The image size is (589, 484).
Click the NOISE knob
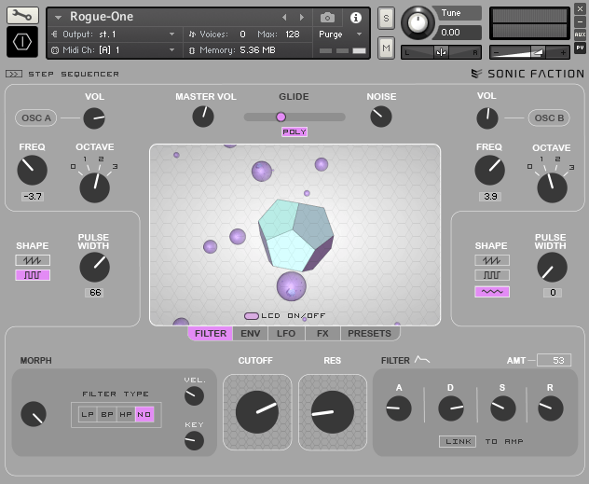click(x=381, y=117)
